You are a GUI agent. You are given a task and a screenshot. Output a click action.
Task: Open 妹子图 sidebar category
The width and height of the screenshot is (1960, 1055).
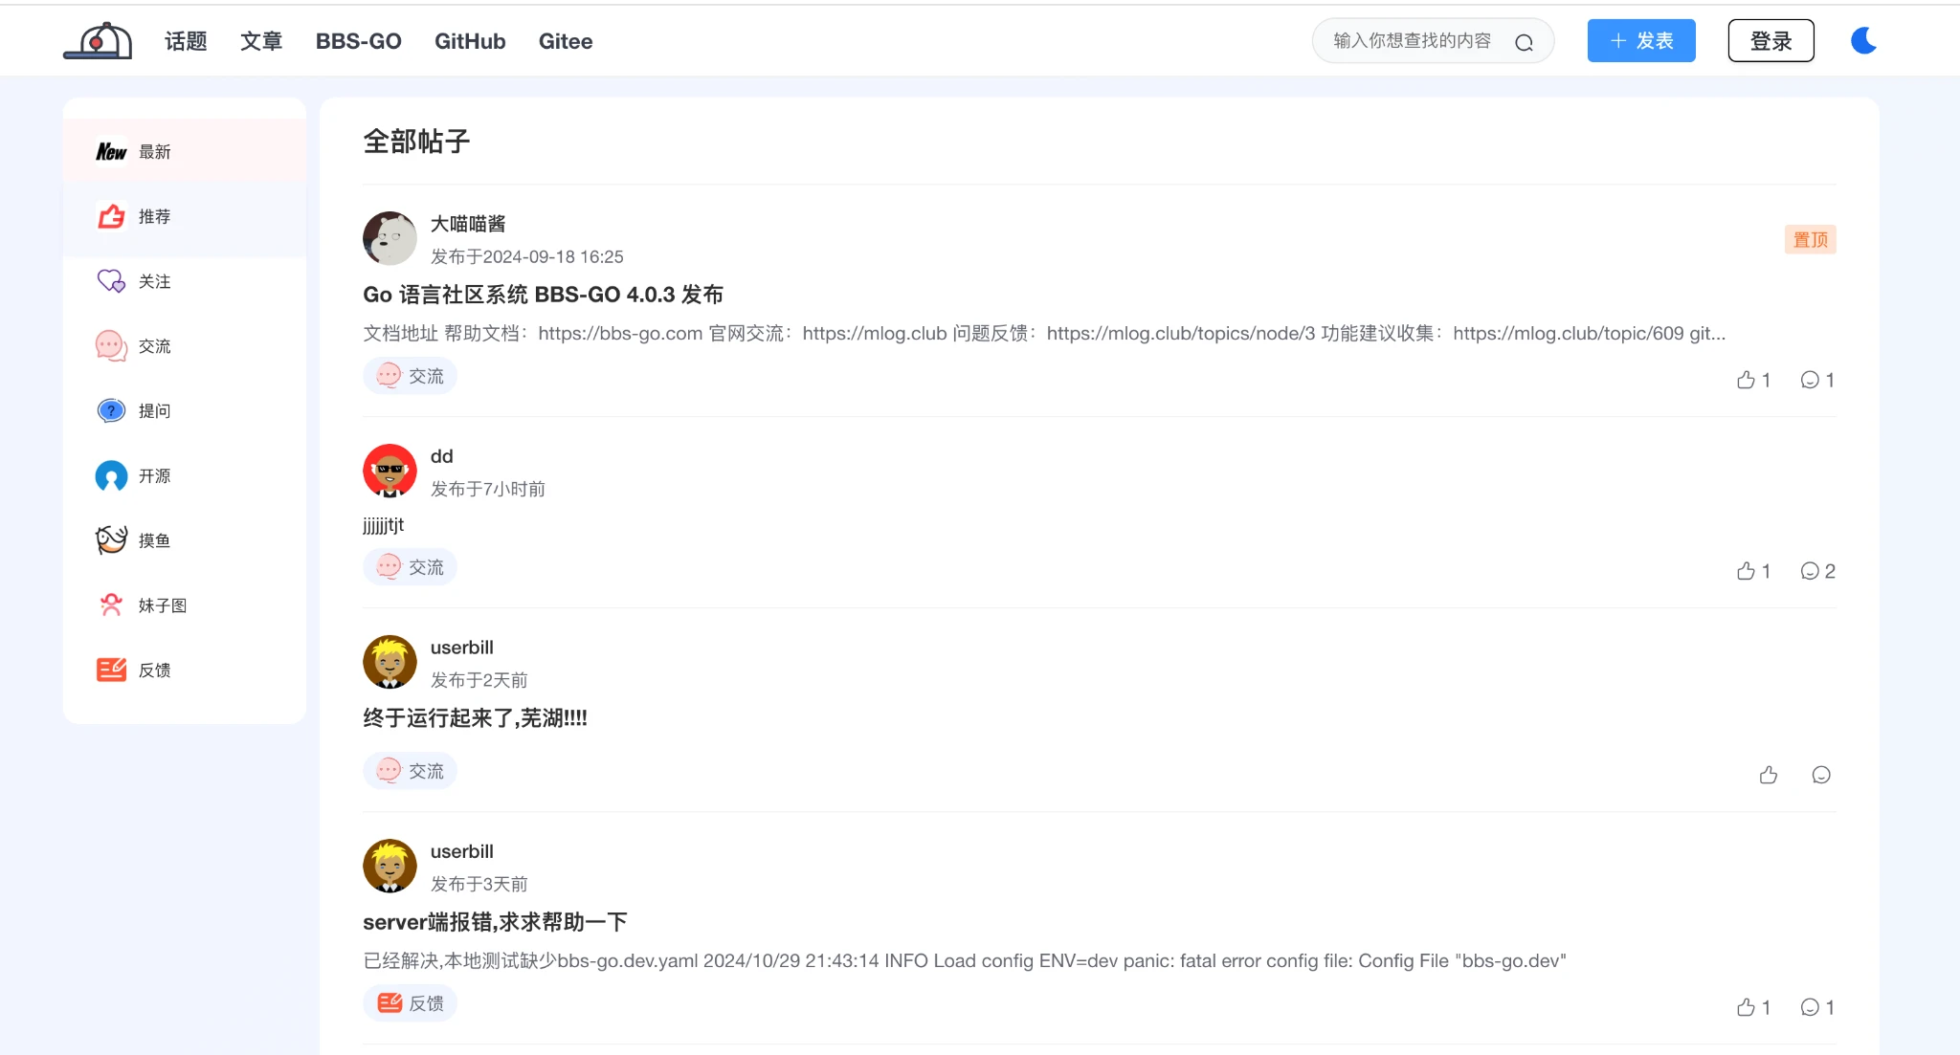pyautogui.click(x=161, y=605)
